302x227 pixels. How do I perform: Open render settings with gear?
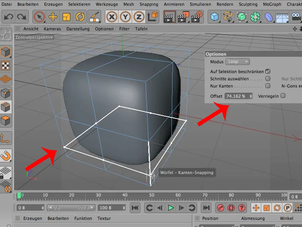(x=197, y=17)
